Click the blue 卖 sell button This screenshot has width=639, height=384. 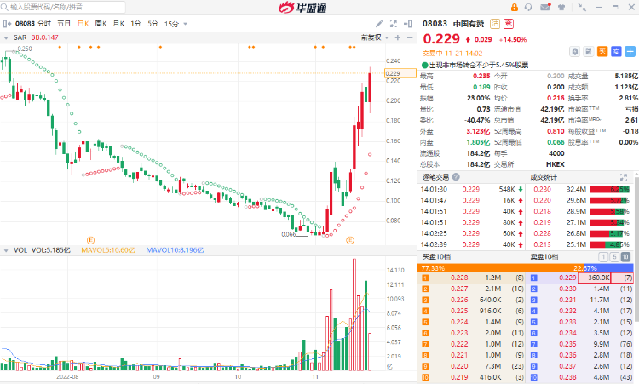(x=616, y=51)
